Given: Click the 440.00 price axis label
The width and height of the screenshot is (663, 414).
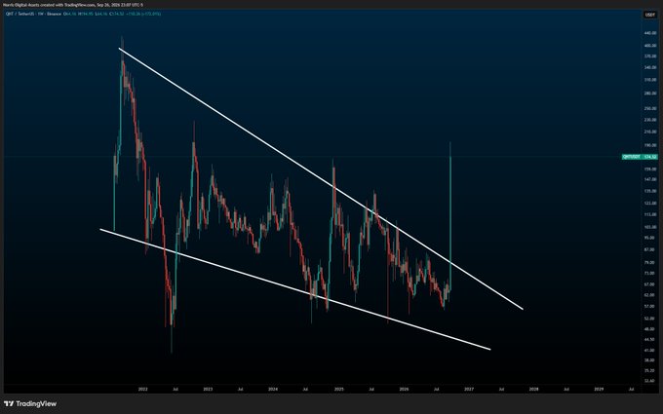Looking at the screenshot, I should tap(650, 33).
